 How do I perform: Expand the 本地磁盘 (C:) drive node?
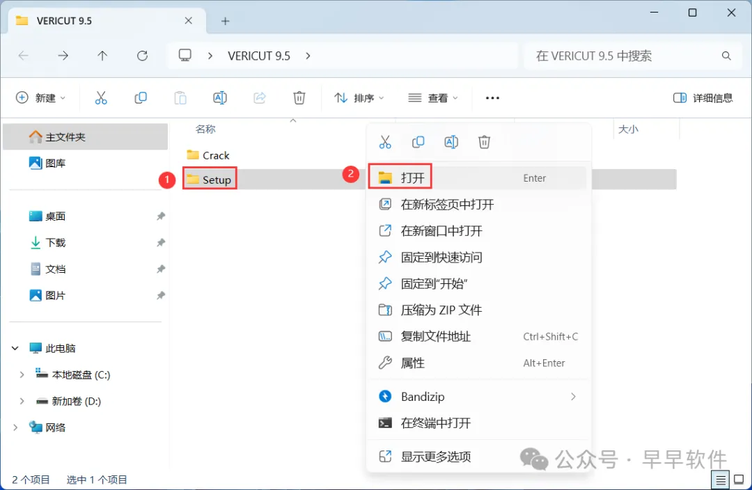[22, 375]
